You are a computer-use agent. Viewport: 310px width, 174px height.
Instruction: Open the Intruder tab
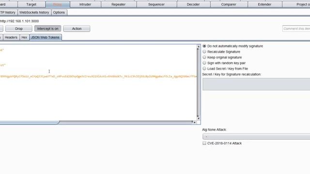(x=85, y=4)
